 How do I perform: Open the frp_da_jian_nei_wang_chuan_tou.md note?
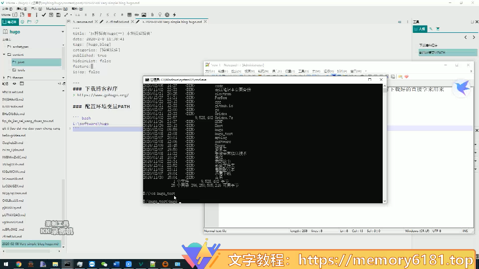(28, 121)
